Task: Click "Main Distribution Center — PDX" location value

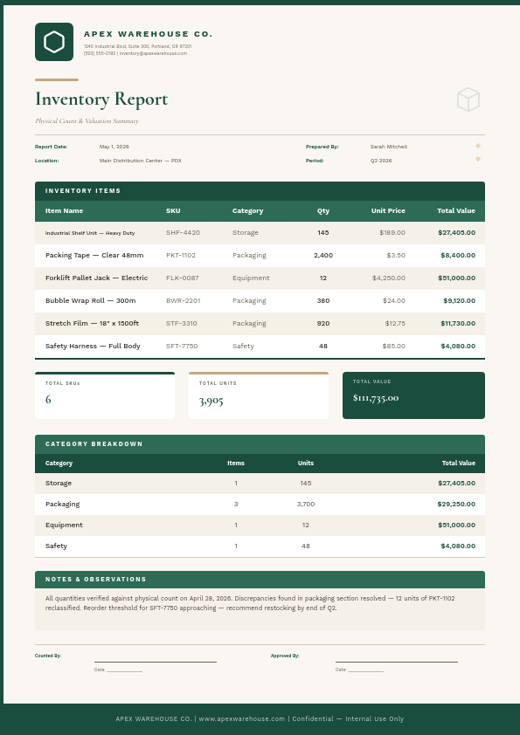Action: tap(141, 161)
